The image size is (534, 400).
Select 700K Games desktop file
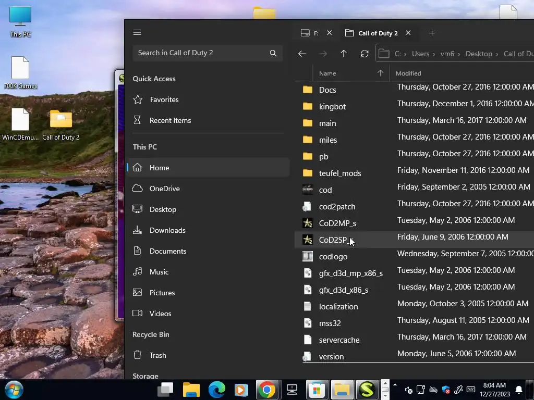pyautogui.click(x=20, y=73)
